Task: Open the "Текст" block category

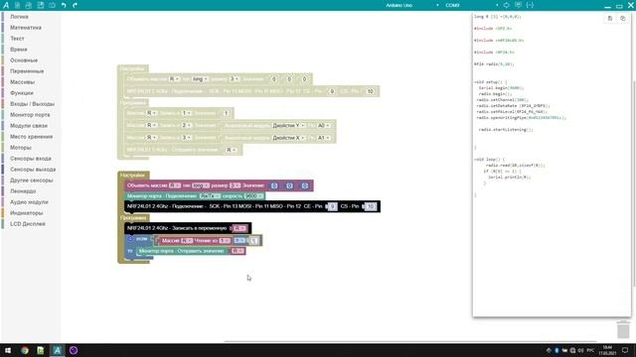Action: coord(17,39)
